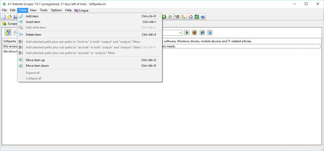Image resolution: width=324 pixels, height=151 pixels.
Task: Switch to the Scraper tab
Action: (9, 23)
